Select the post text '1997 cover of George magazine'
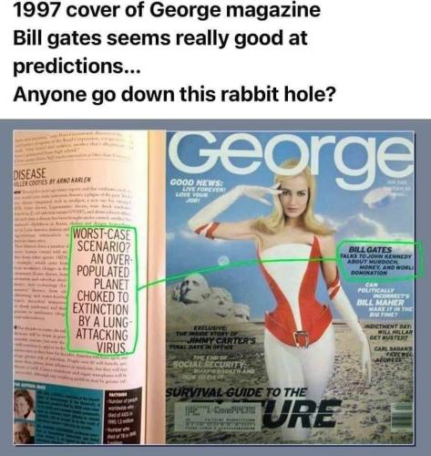 coord(167,10)
